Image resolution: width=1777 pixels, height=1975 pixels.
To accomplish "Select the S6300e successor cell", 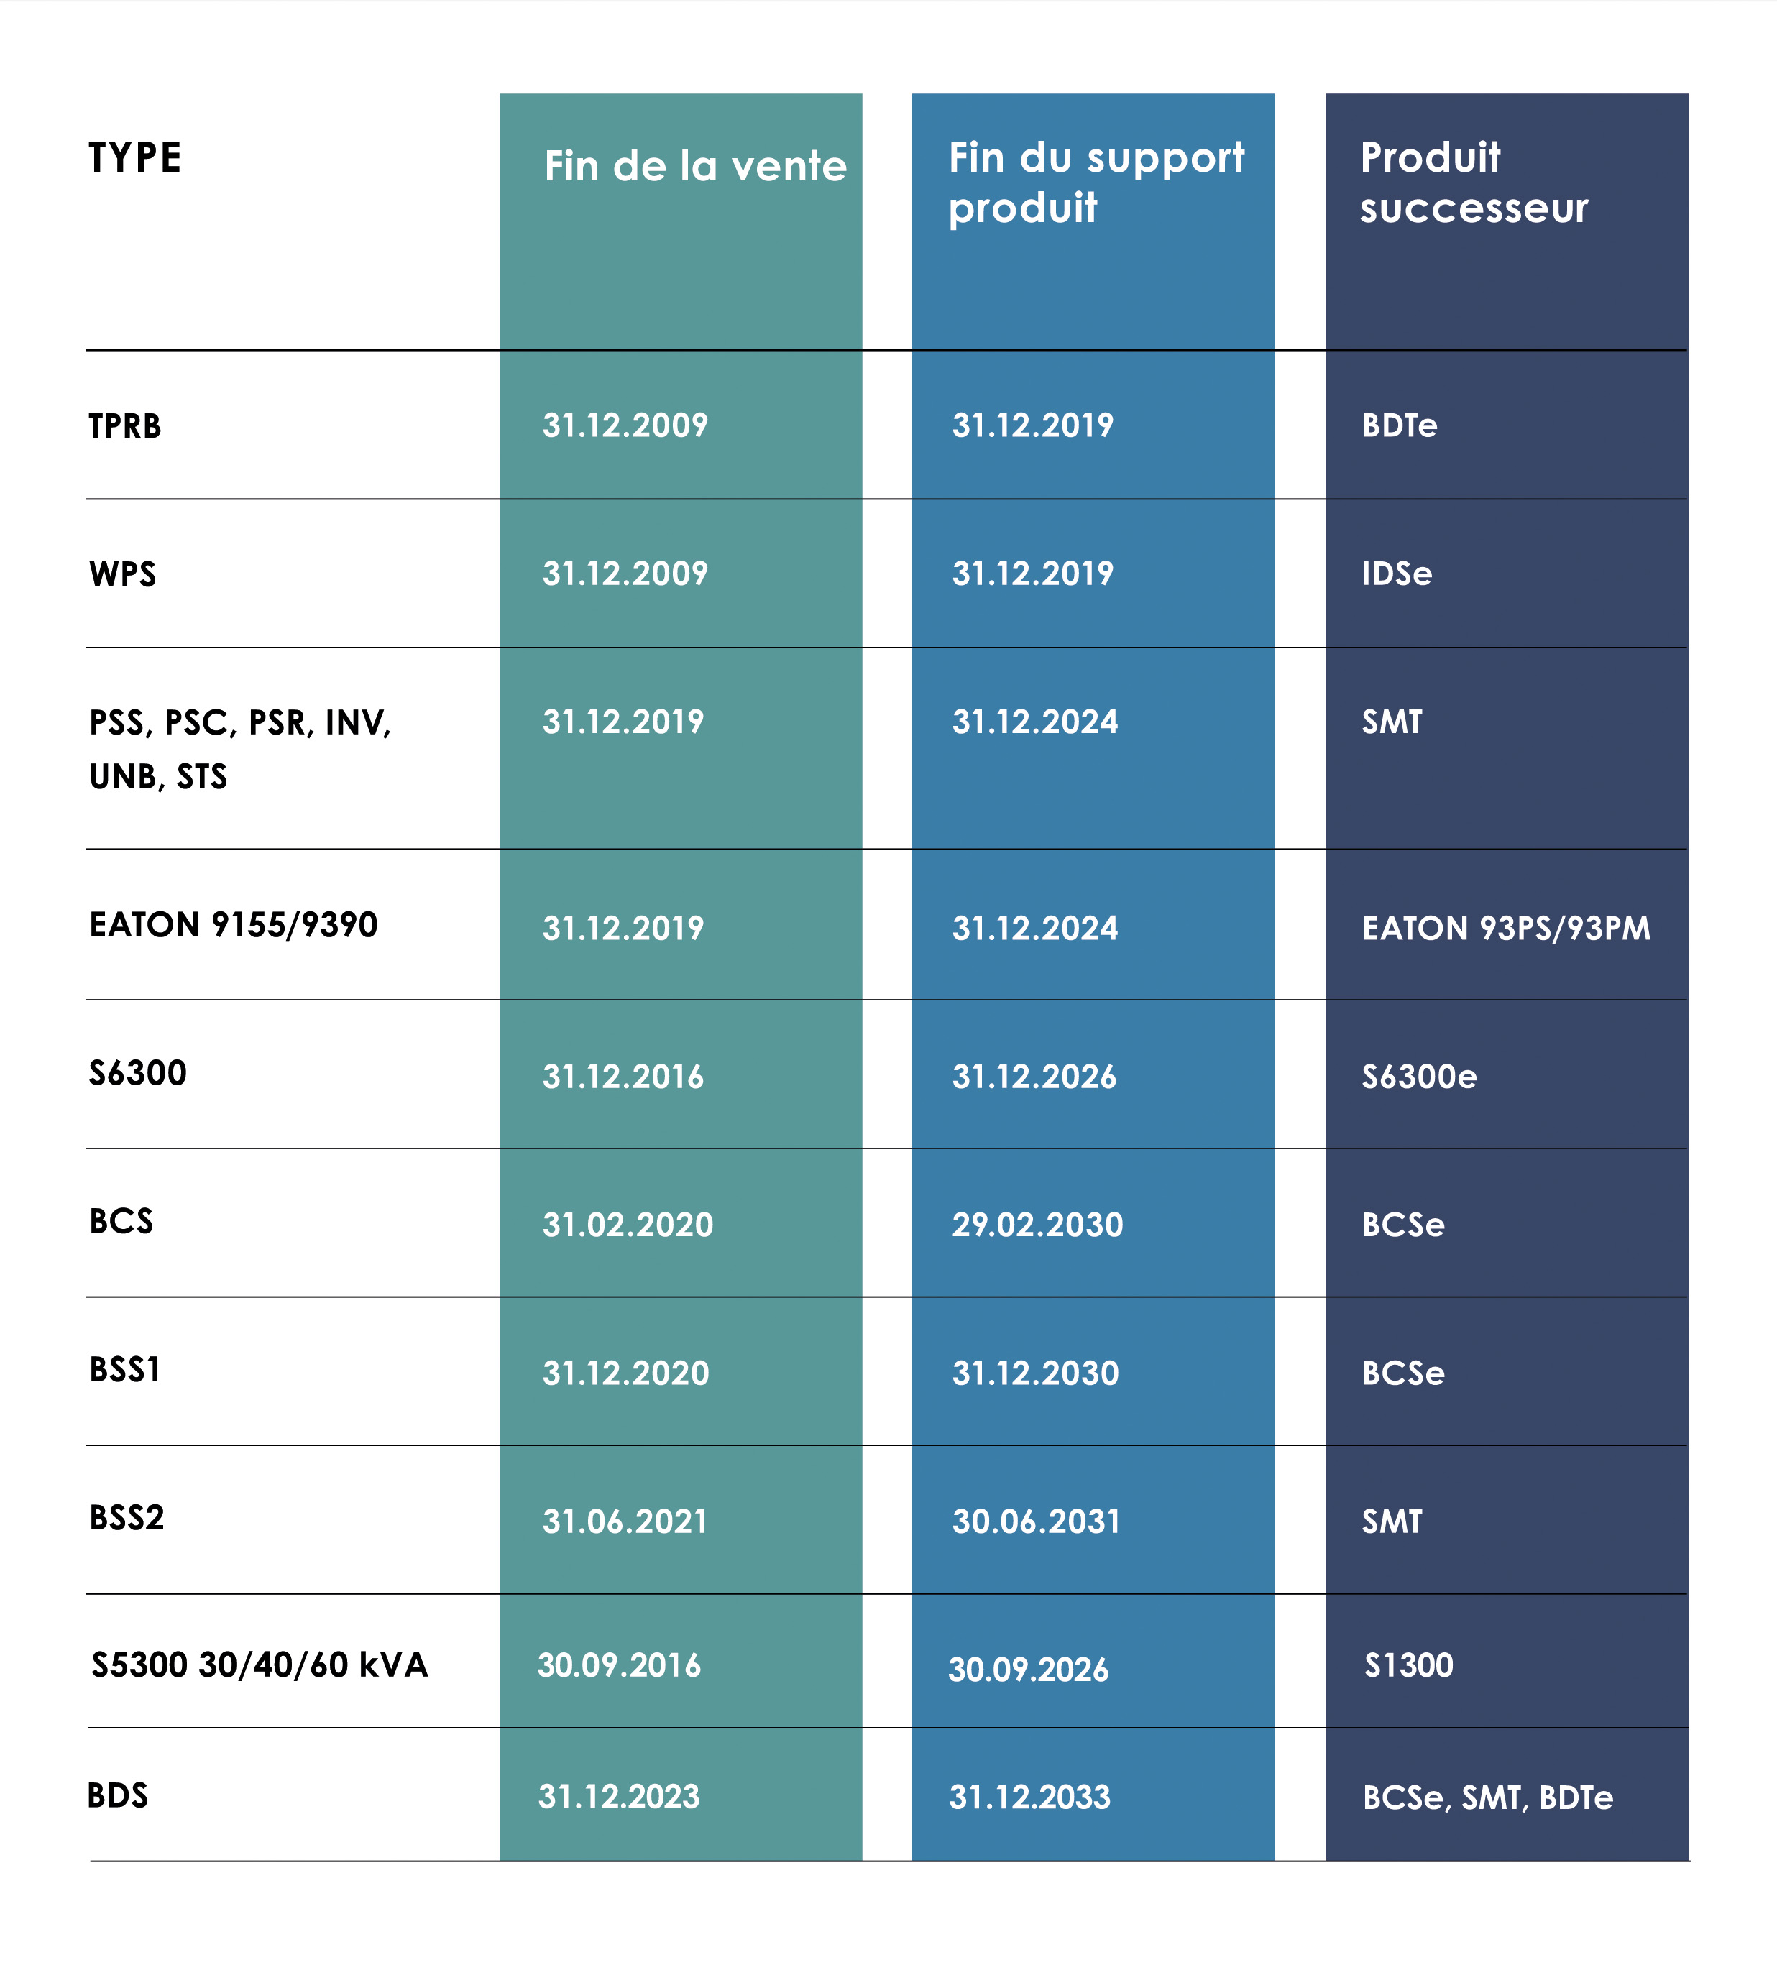I will tap(1419, 1077).
